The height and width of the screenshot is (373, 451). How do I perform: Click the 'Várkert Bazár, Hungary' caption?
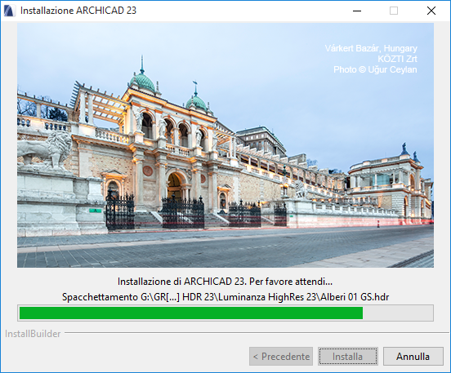coord(371,48)
